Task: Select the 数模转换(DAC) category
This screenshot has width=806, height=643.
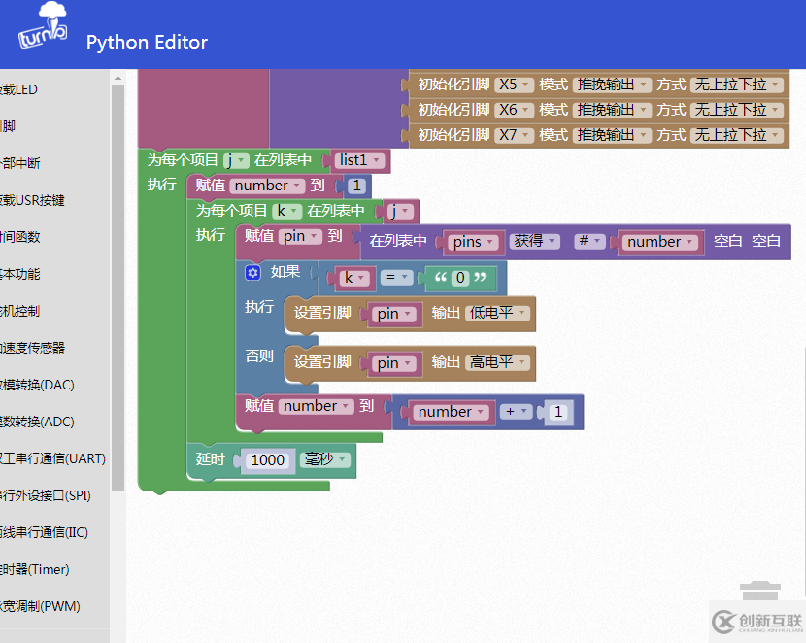Action: point(39,385)
